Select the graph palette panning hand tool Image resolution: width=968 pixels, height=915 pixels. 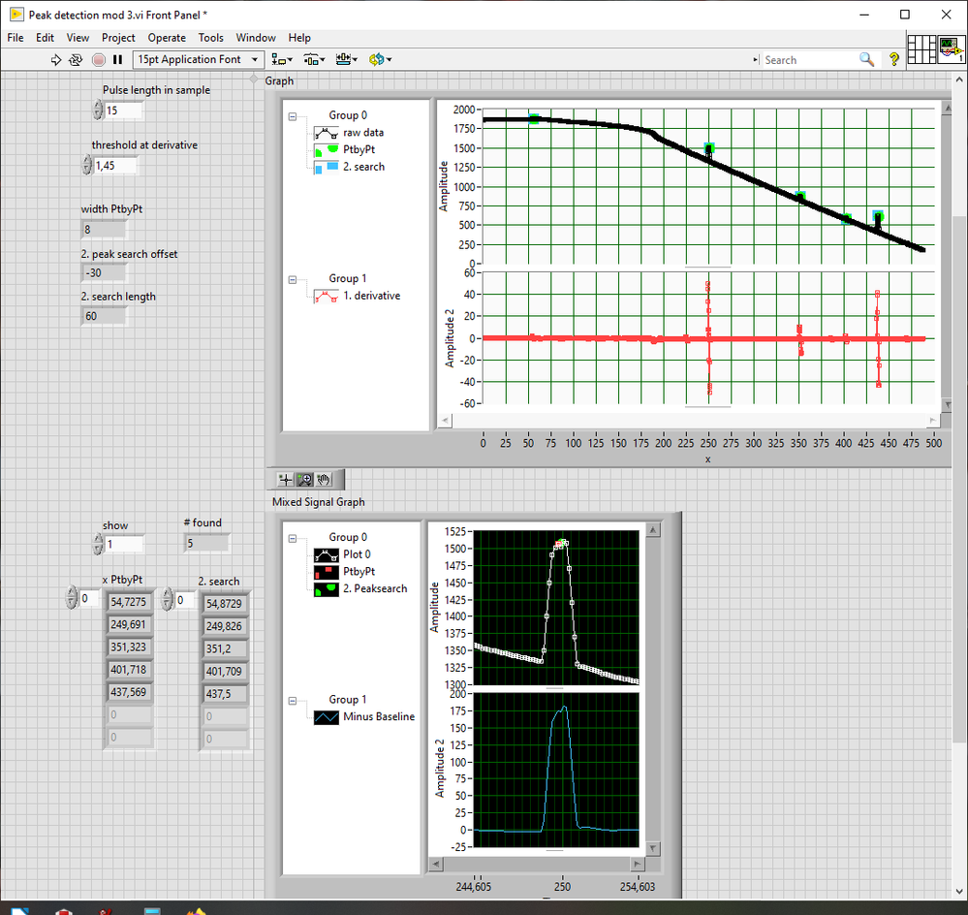click(324, 480)
